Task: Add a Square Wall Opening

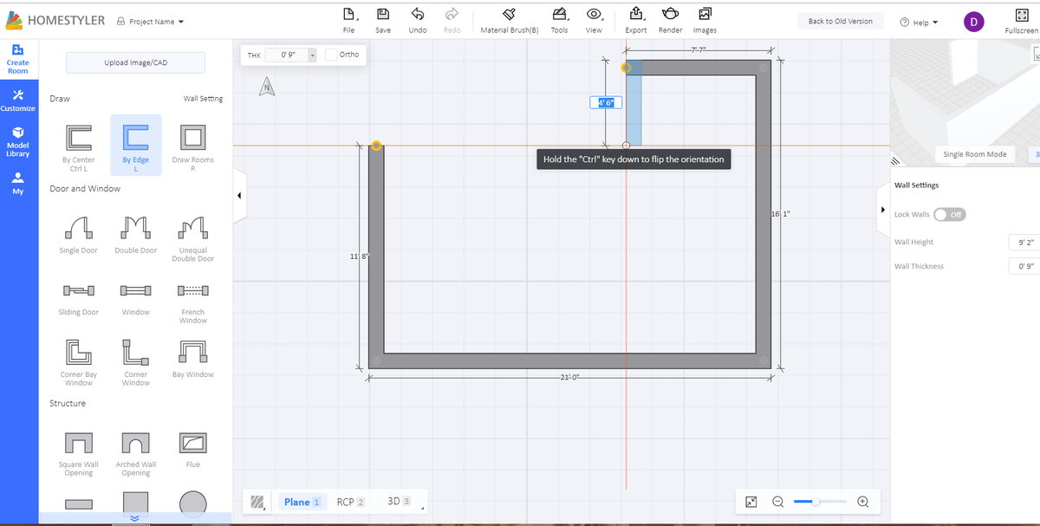Action: (x=78, y=454)
